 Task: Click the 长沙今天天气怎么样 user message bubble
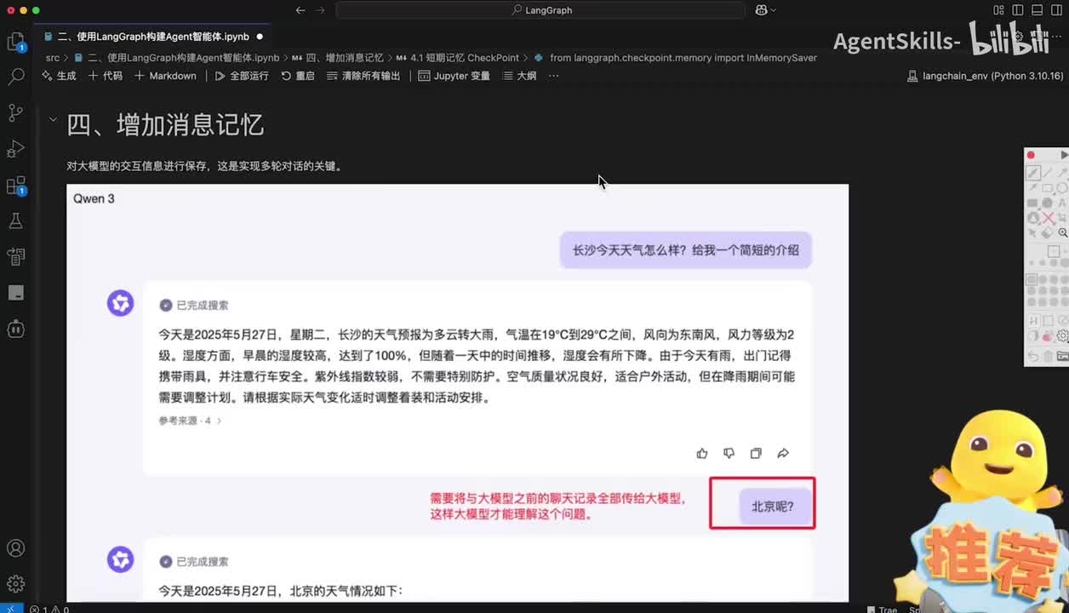(x=685, y=250)
